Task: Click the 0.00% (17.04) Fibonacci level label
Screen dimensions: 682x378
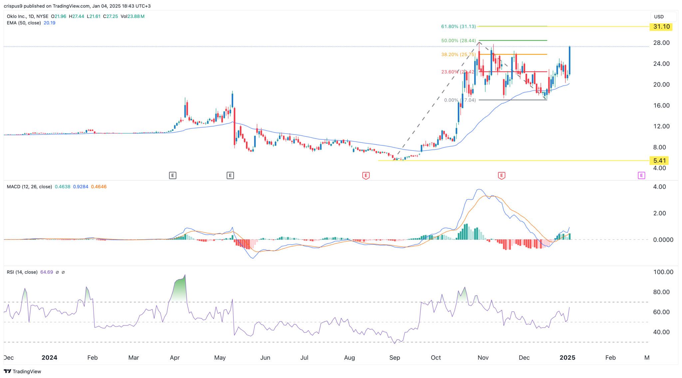Action: (460, 100)
